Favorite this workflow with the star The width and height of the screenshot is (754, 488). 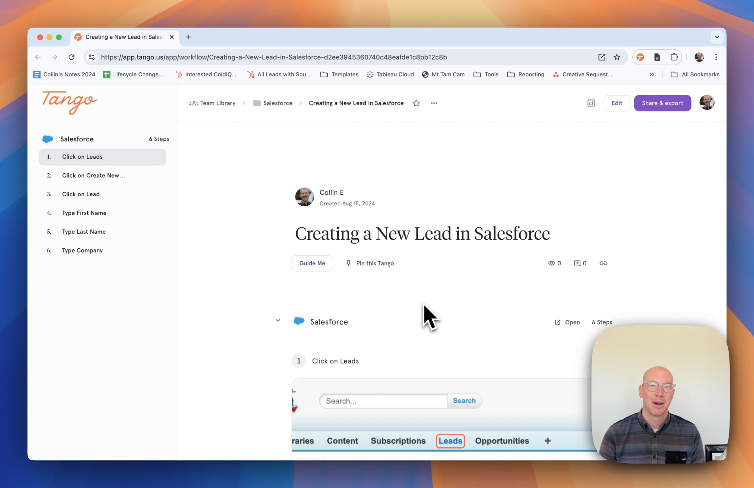(x=416, y=103)
